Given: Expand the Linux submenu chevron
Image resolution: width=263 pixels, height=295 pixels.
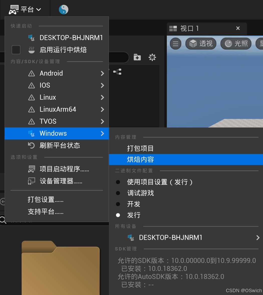Looking at the screenshot, I should [102, 97].
